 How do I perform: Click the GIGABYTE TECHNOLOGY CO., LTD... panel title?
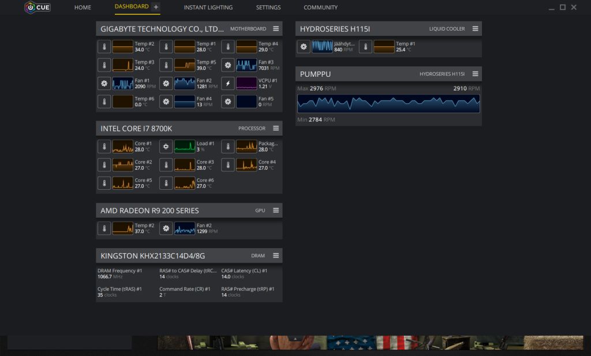162,29
